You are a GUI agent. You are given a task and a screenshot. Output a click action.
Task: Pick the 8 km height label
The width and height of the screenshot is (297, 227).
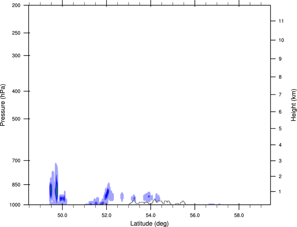click(280, 77)
